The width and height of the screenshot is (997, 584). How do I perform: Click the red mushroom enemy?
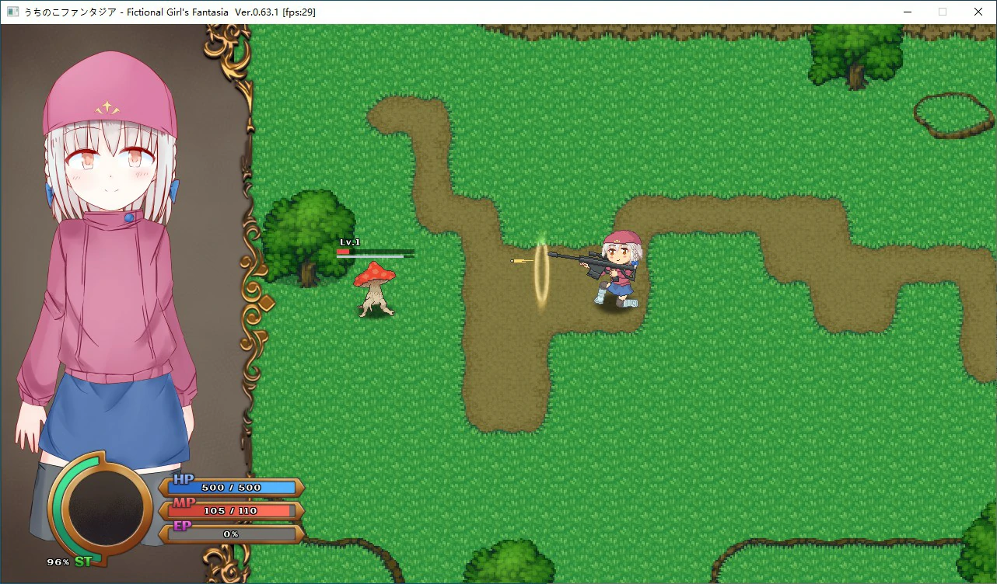coord(374,288)
